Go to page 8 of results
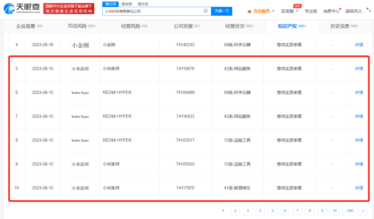Screen dimensions: 374x219 [x=310, y=211]
